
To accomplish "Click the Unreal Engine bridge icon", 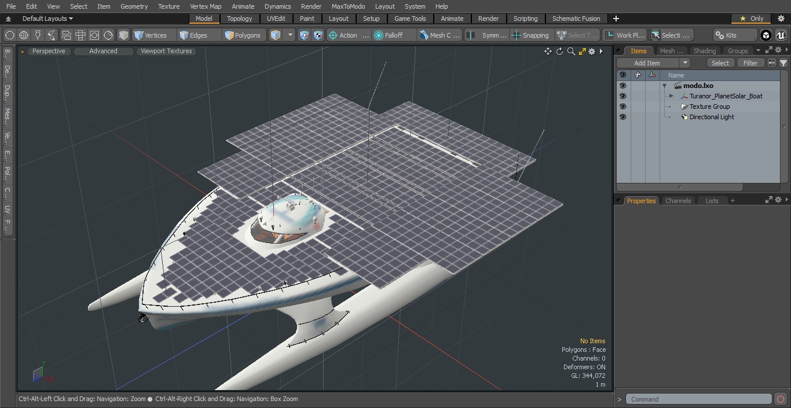I will click(x=781, y=35).
